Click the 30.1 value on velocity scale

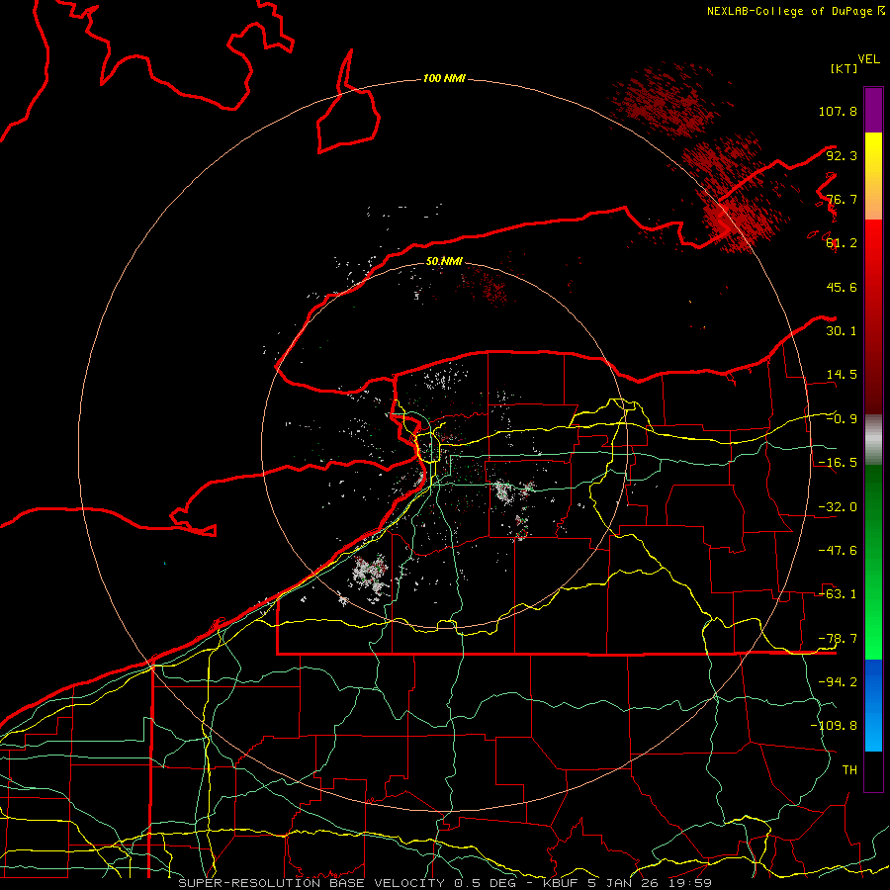(x=842, y=331)
